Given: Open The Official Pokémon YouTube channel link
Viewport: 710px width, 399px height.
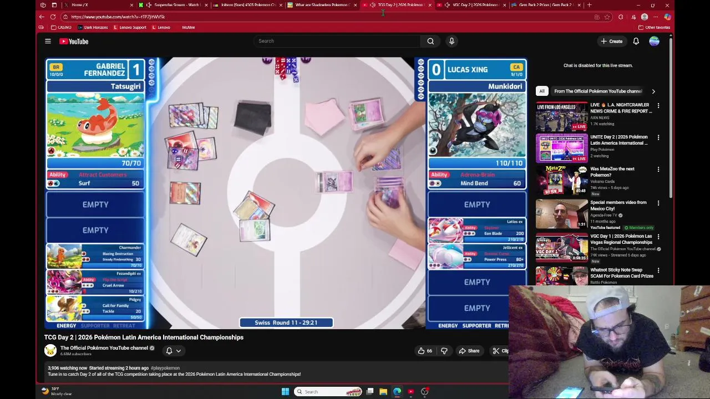Looking at the screenshot, I should pos(104,348).
